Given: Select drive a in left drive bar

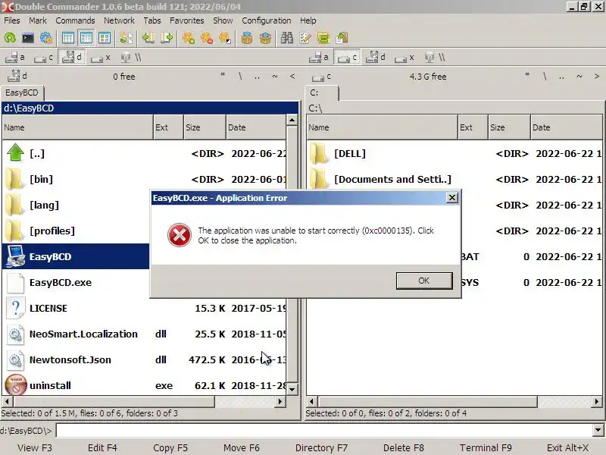Looking at the screenshot, I should [15, 58].
